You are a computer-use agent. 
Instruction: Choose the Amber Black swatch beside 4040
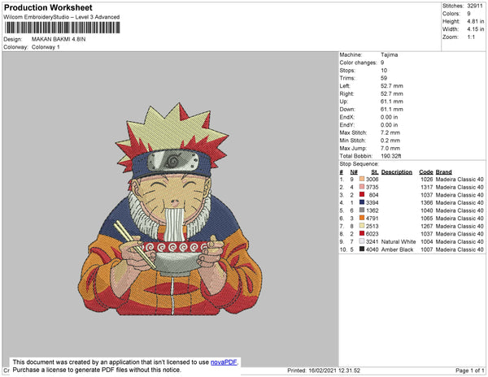(x=362, y=249)
